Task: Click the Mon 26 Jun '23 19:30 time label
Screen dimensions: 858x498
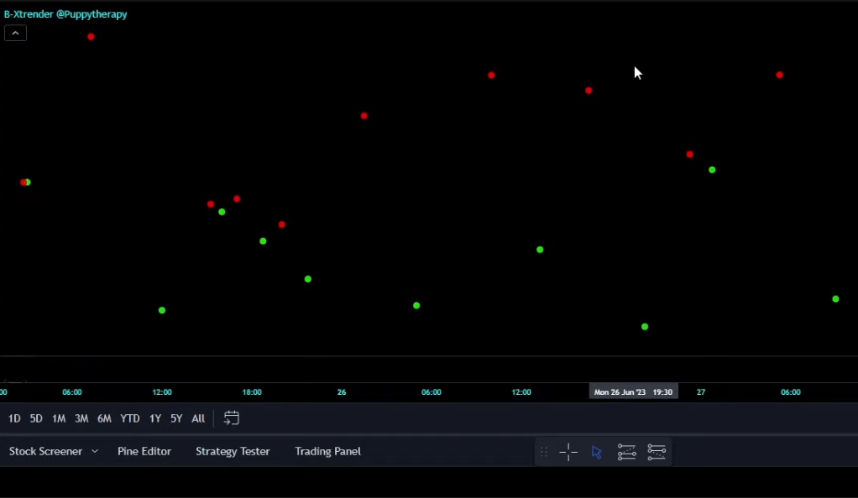Action: pos(633,392)
